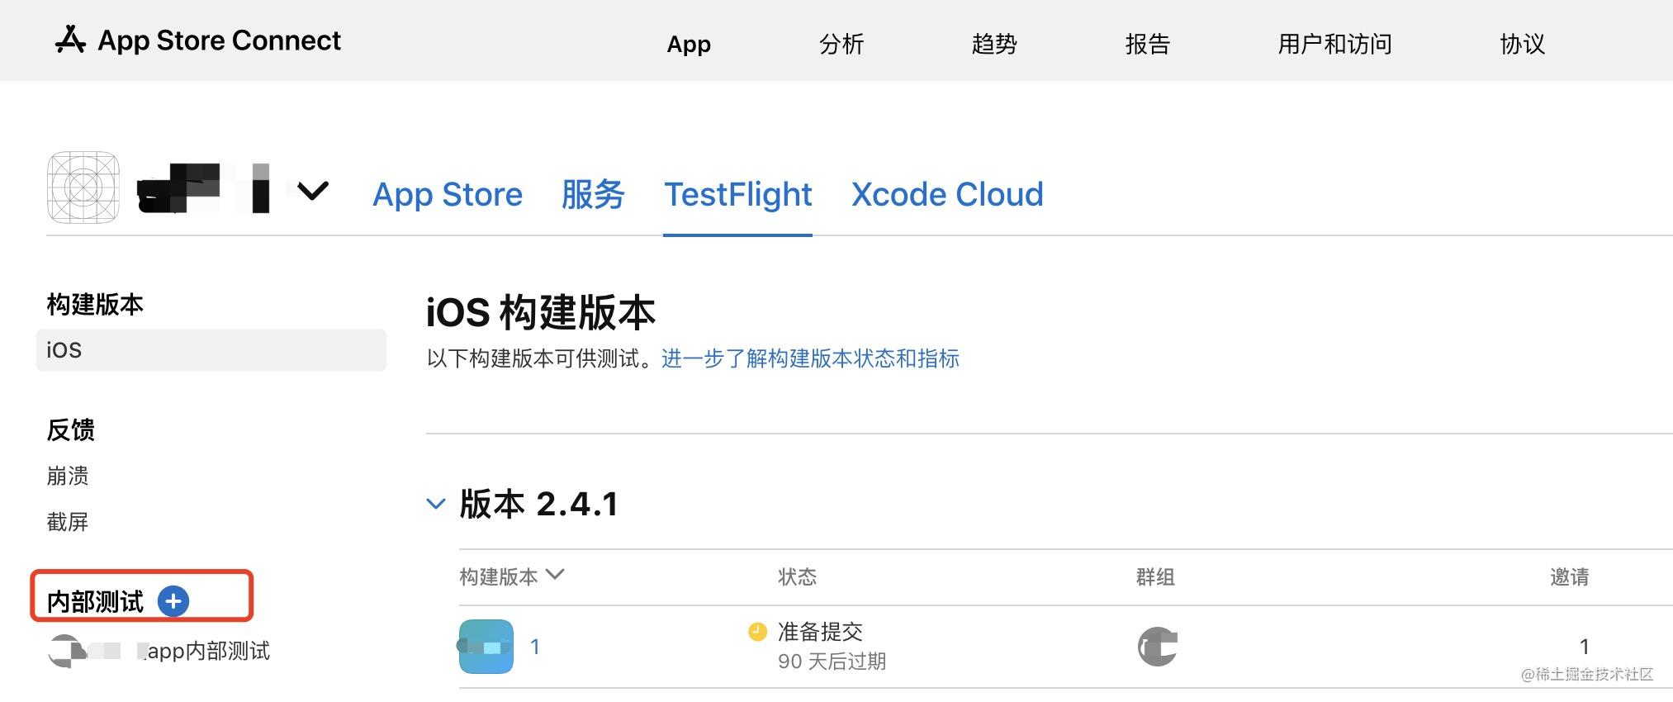Viewport: 1673px width, 702px height.
Task: Open the 进一步了解构建版本状态和指标 link
Action: click(810, 359)
